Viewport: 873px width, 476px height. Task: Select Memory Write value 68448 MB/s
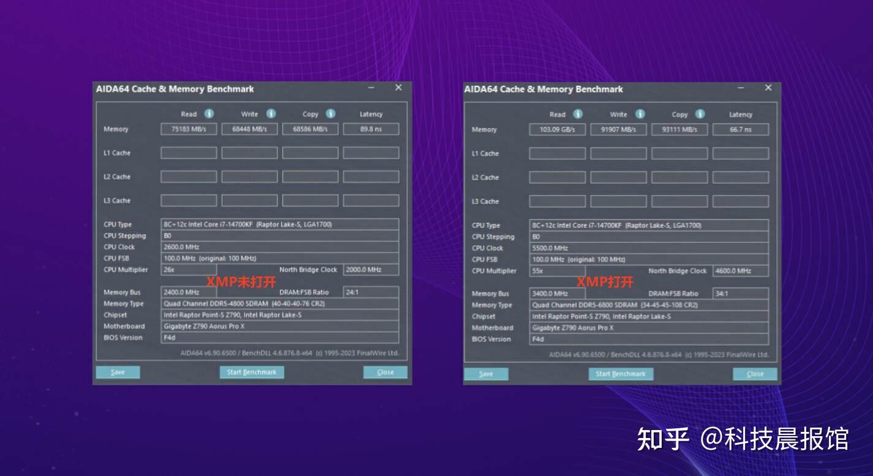pyautogui.click(x=249, y=129)
